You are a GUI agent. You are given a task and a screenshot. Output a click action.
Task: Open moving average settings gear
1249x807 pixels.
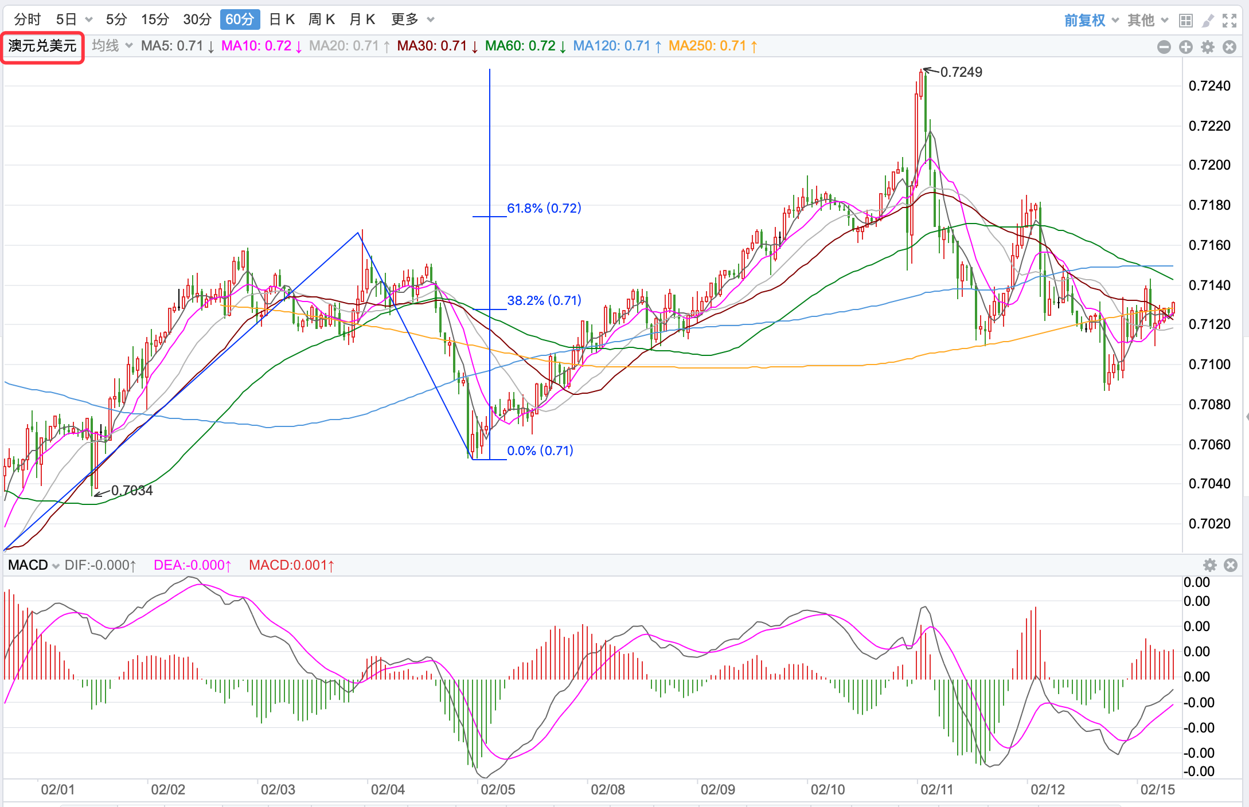point(1208,47)
